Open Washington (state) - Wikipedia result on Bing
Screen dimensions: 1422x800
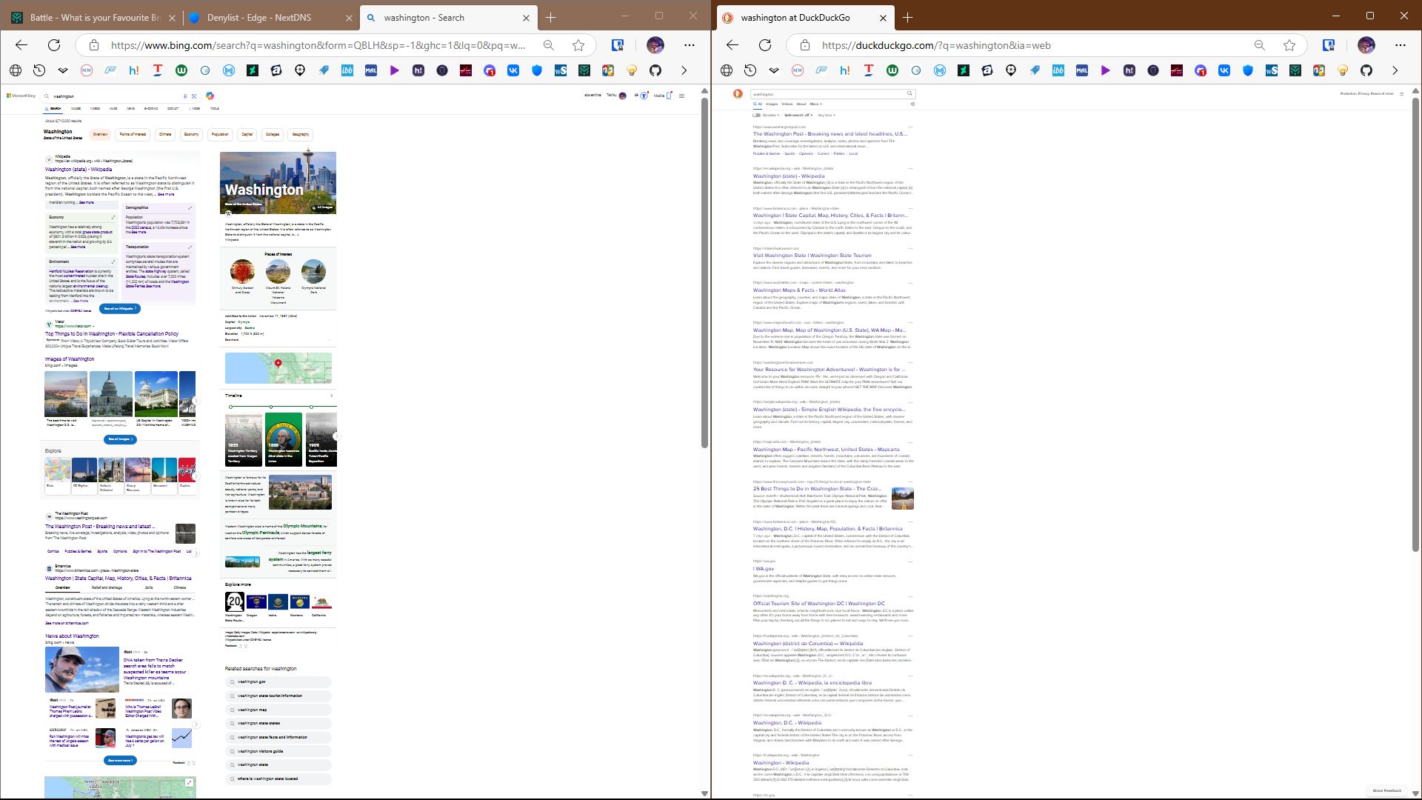click(x=79, y=170)
